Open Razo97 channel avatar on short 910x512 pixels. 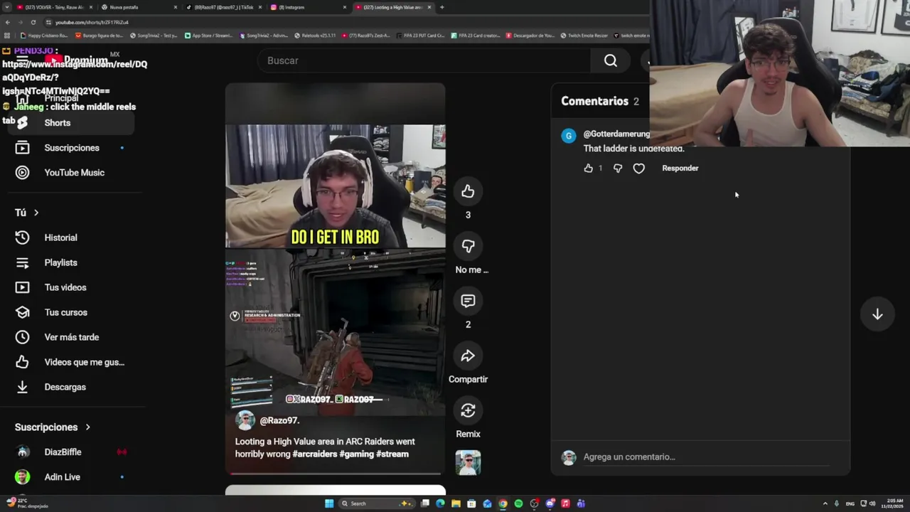click(245, 420)
